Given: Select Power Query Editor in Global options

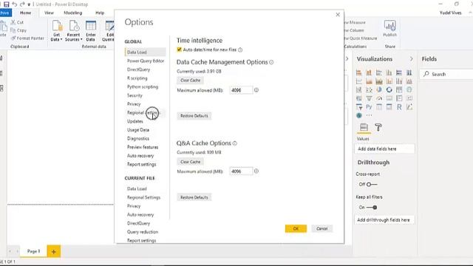Looking at the screenshot, I should [146, 61].
